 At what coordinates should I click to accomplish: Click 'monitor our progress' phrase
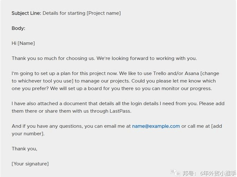click(186, 88)
